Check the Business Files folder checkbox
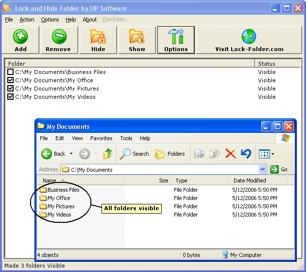This screenshot has width=306, height=272. (x=10, y=72)
